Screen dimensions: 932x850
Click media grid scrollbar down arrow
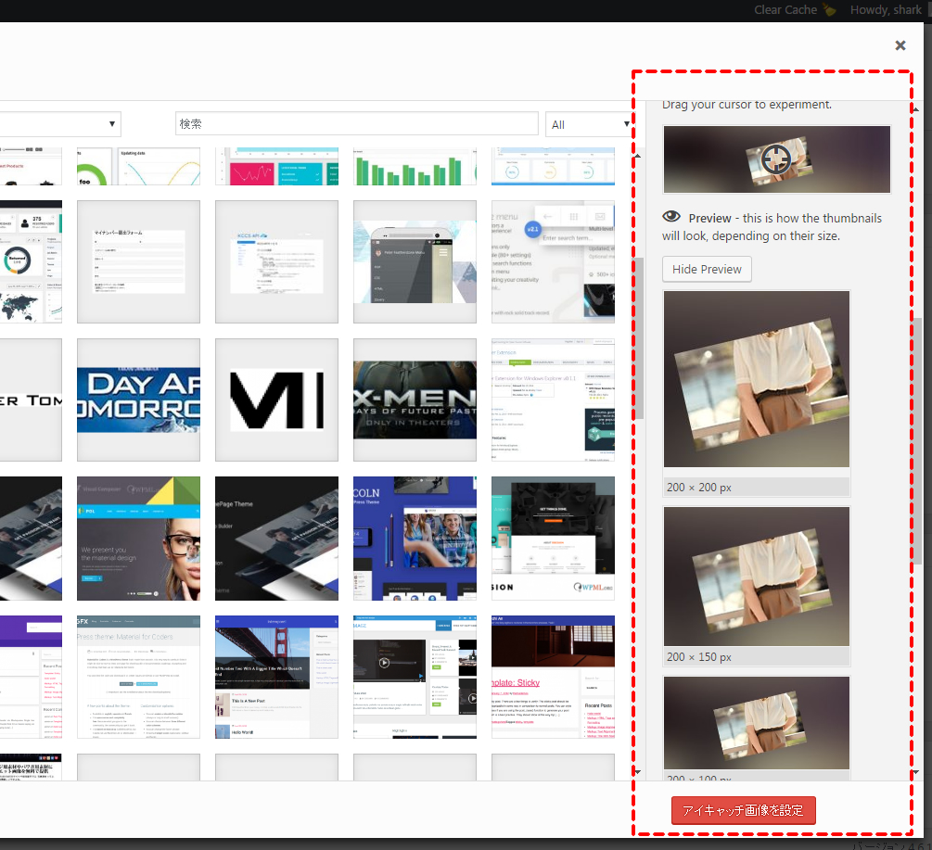click(638, 772)
